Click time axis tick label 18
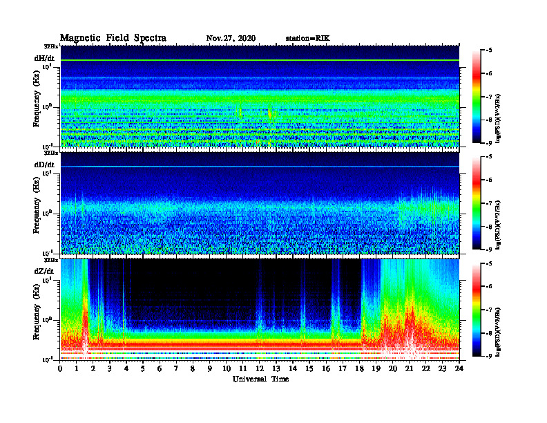 click(x=359, y=369)
